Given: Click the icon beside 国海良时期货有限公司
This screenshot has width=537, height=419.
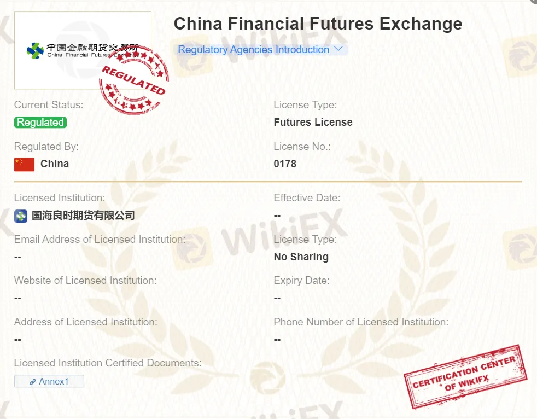Looking at the screenshot, I should 21,216.
